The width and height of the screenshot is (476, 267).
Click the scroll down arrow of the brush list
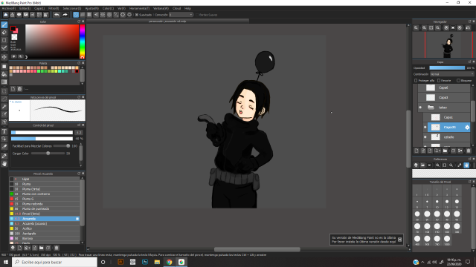click(83, 243)
